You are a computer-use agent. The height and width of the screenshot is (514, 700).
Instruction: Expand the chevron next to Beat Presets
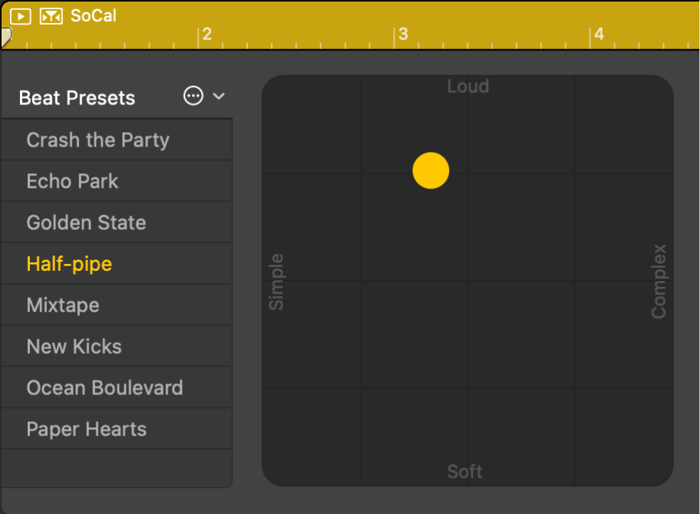point(220,97)
